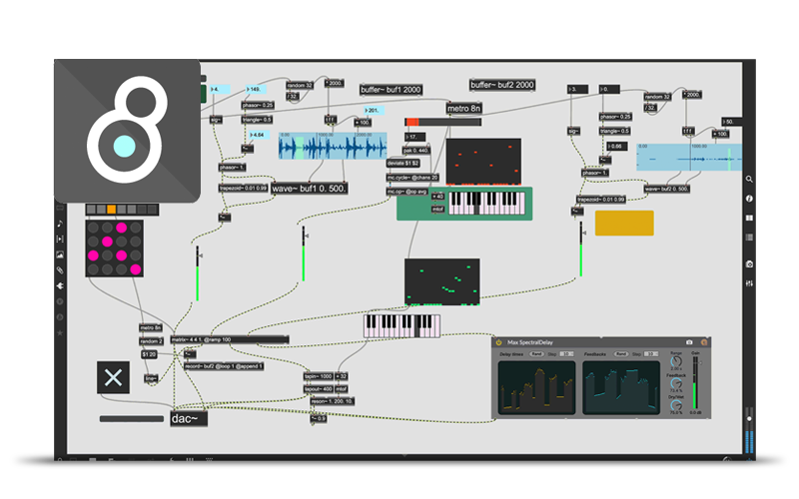Select the mc.op~ @op avg object
Screen dimensions: 799x499
[x=407, y=192]
